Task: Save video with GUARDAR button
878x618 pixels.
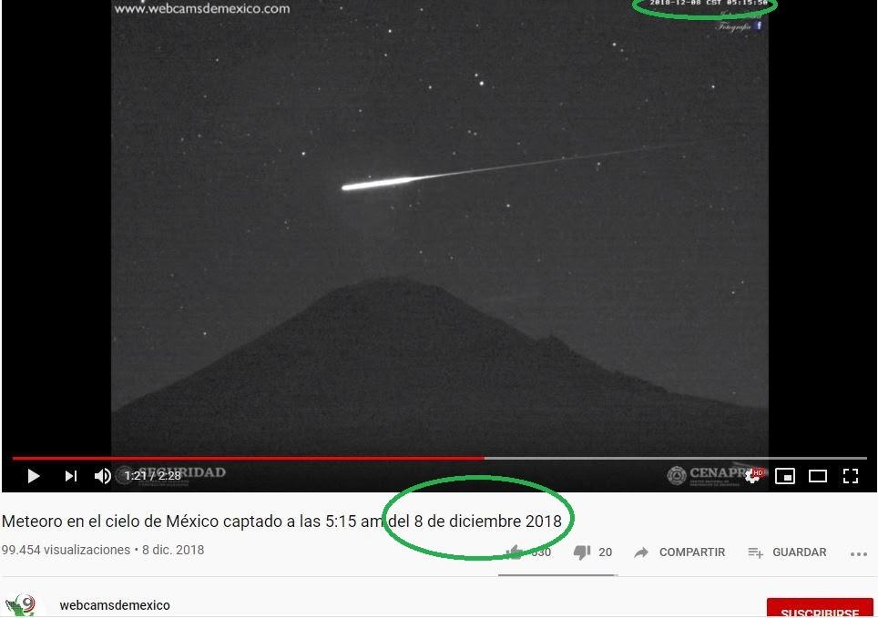Action: click(x=787, y=552)
